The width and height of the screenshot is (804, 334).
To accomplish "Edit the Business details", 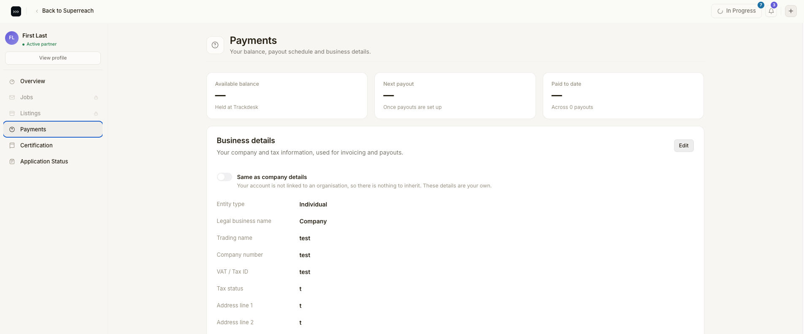I will tap(684, 146).
